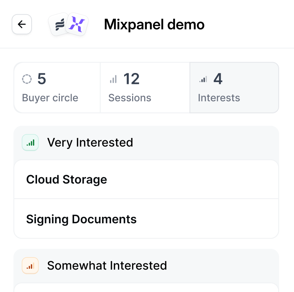
Task: Click the signal bars icon beside 4
Action: pos(203,79)
